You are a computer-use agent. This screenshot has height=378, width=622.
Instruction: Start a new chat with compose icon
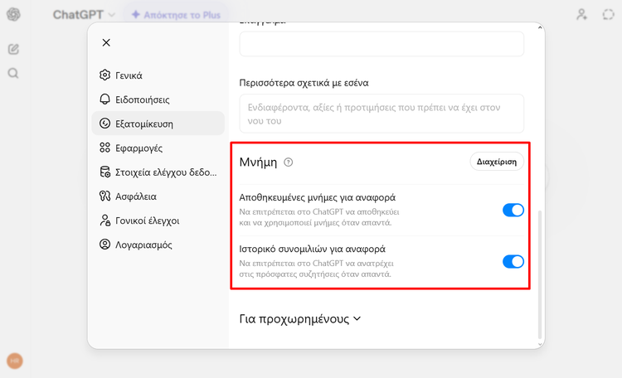pos(13,49)
